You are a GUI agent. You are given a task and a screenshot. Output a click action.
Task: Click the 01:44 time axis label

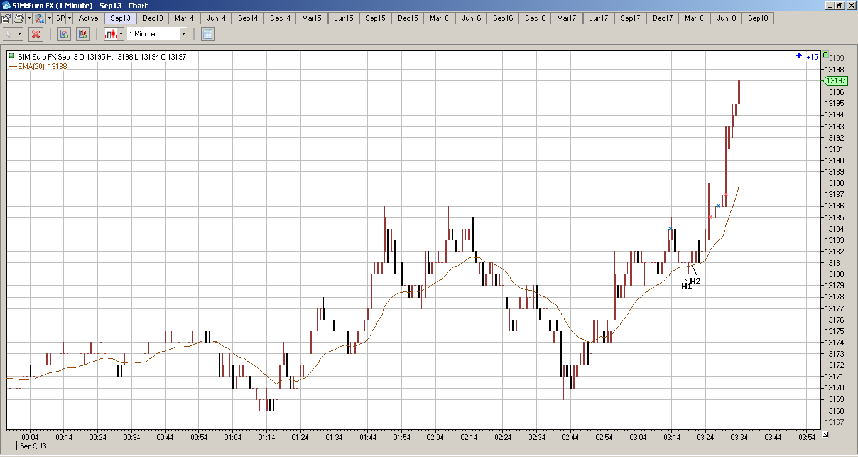point(368,436)
